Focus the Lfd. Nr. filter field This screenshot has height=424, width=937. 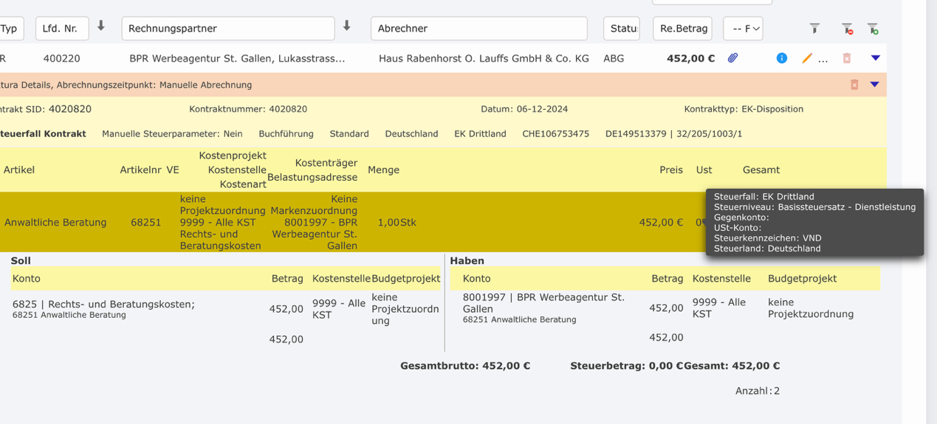click(x=62, y=29)
